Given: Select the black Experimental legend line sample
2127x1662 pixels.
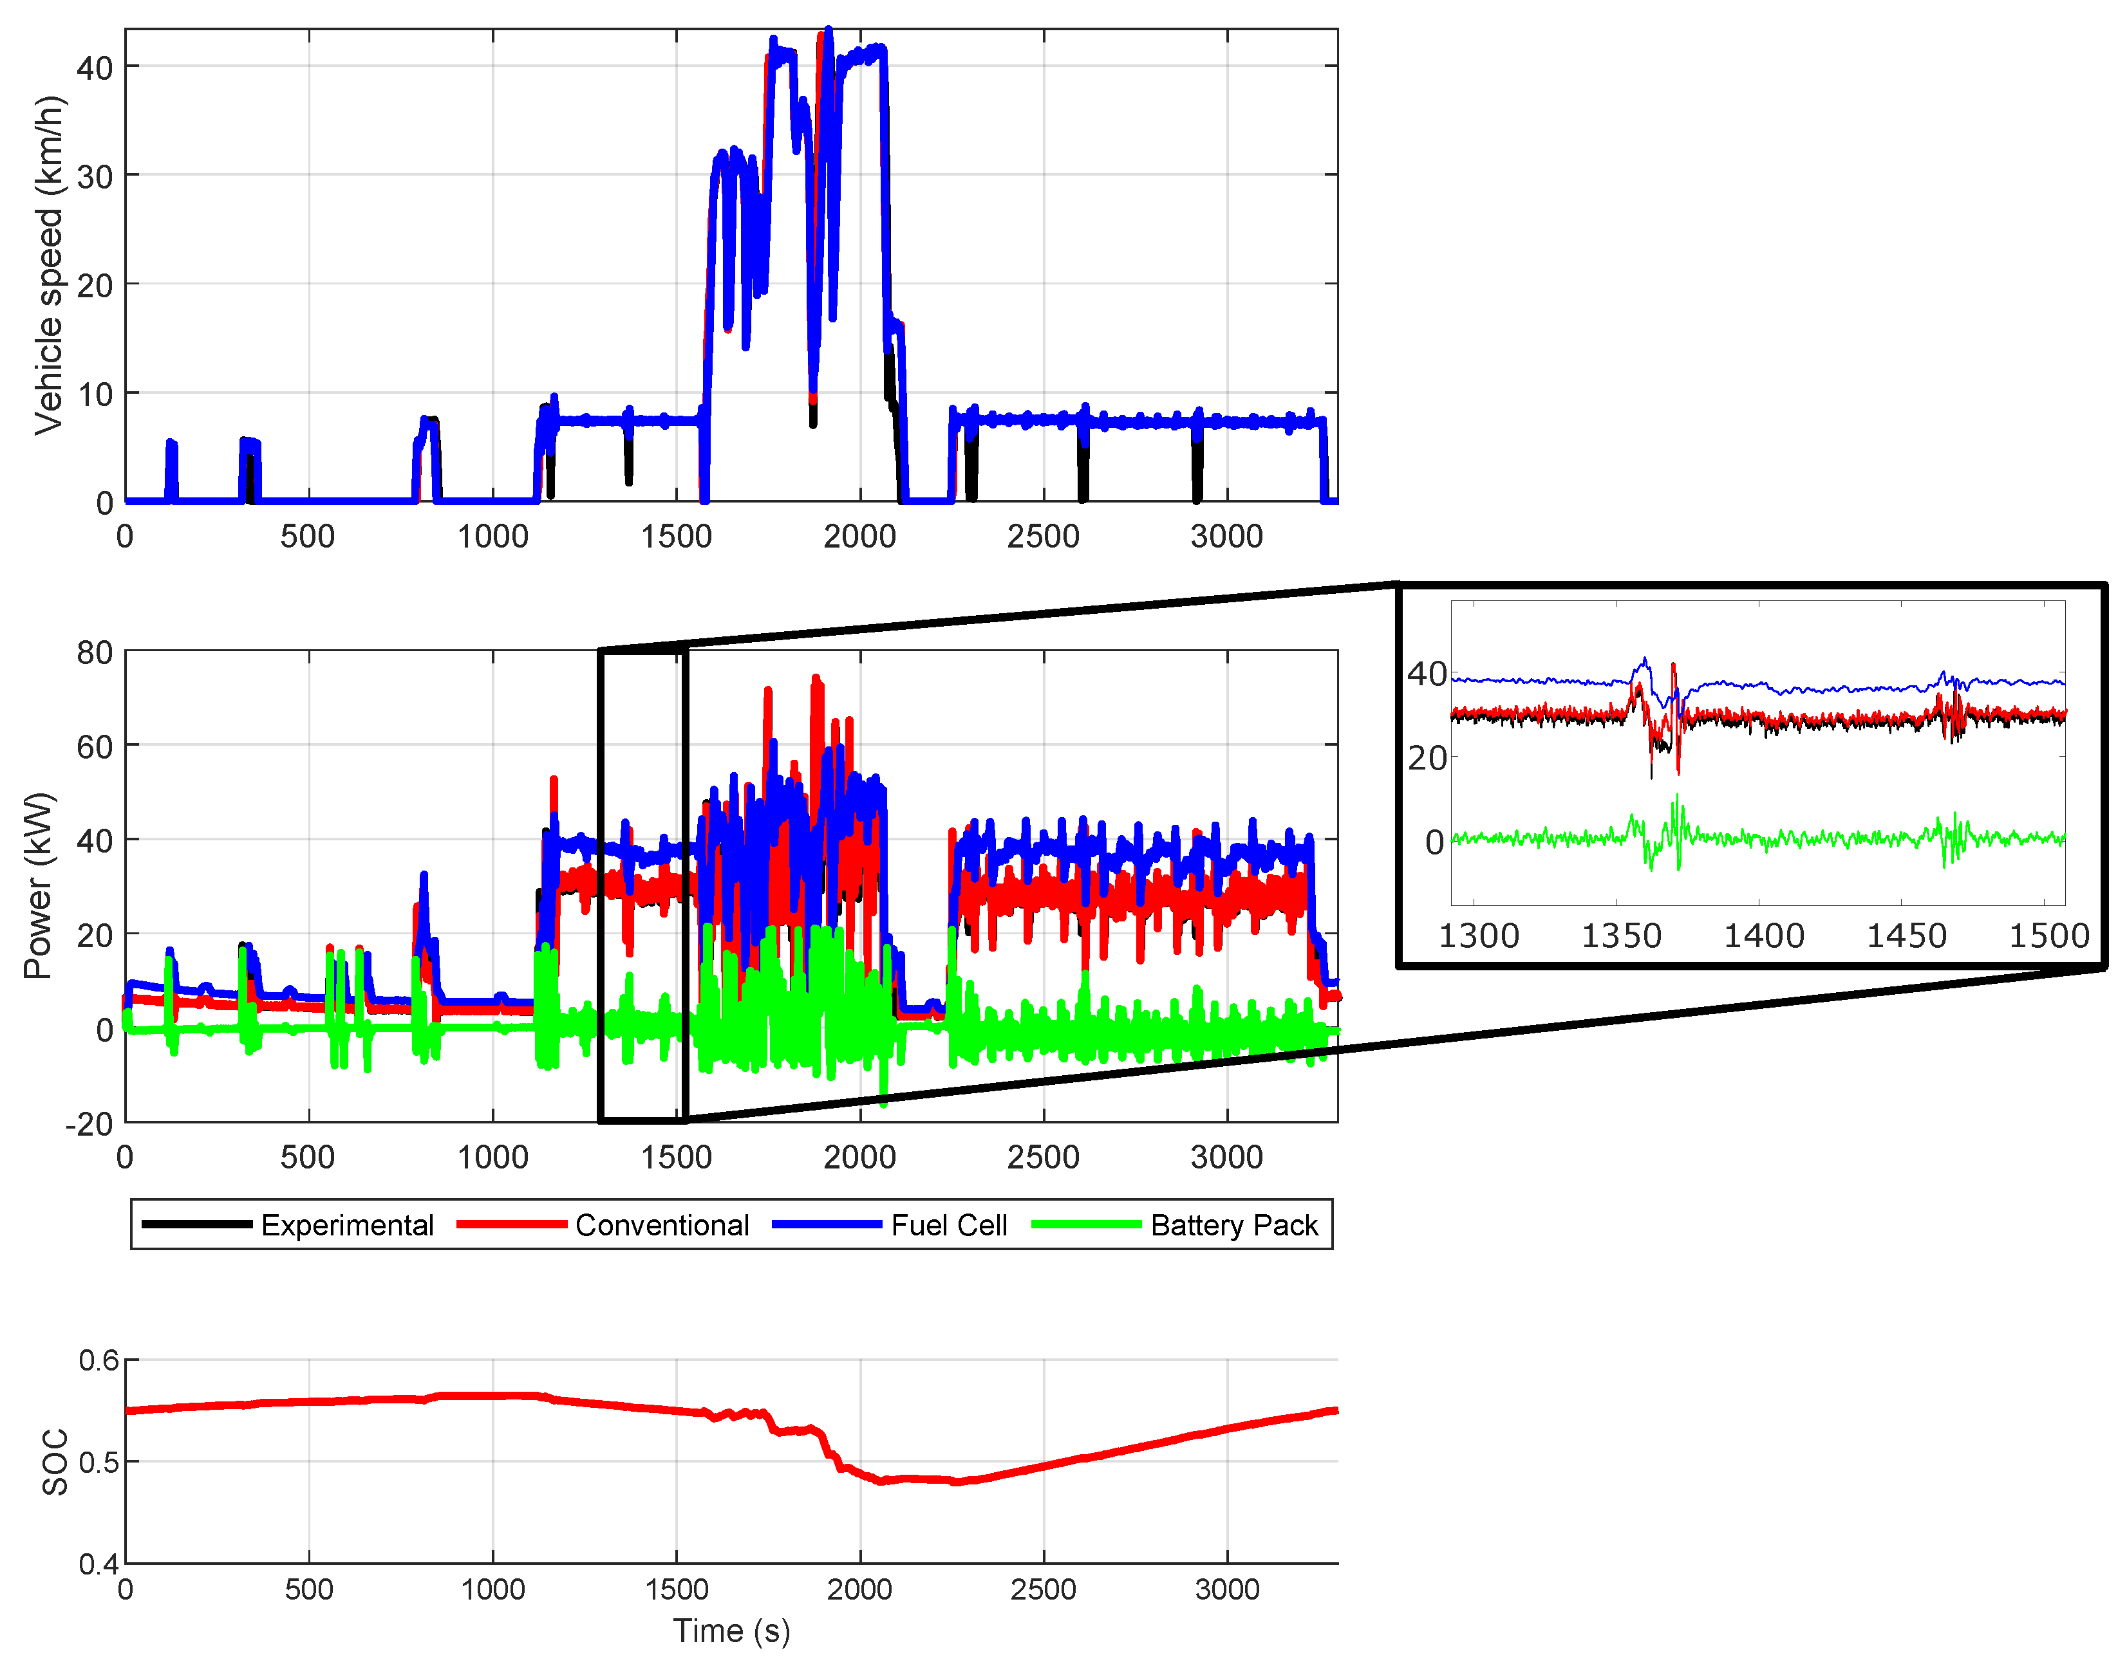Looking at the screenshot, I should click(x=197, y=1225).
